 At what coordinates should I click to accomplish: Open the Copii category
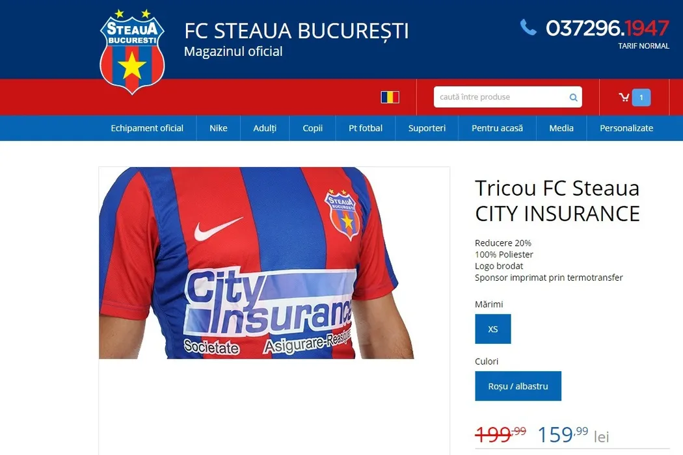pyautogui.click(x=312, y=128)
